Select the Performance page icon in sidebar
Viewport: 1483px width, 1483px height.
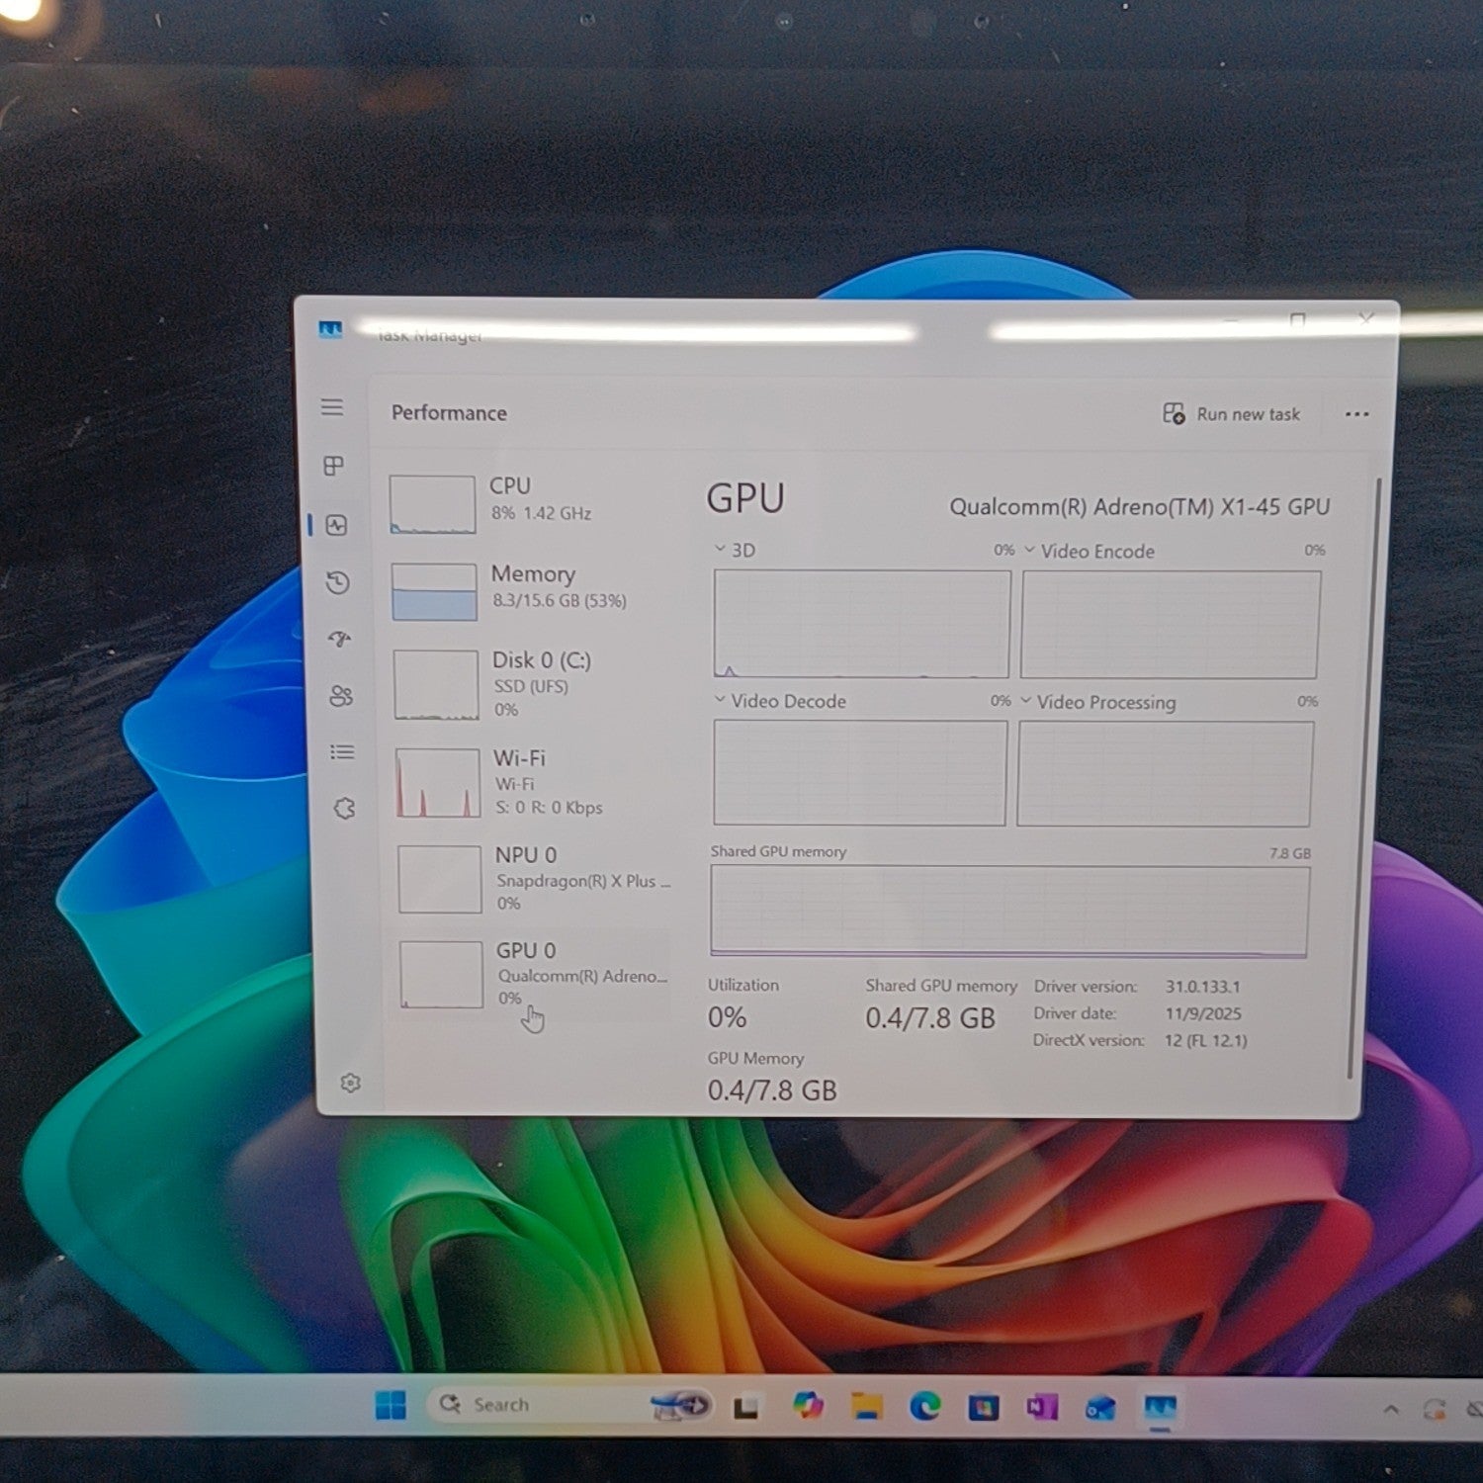[336, 525]
